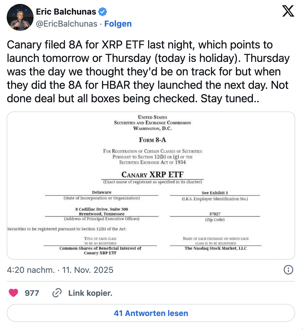This screenshot has height=330, width=303.
Task: Click the 'Delaware' incorporation line in the document
Action: (101, 192)
